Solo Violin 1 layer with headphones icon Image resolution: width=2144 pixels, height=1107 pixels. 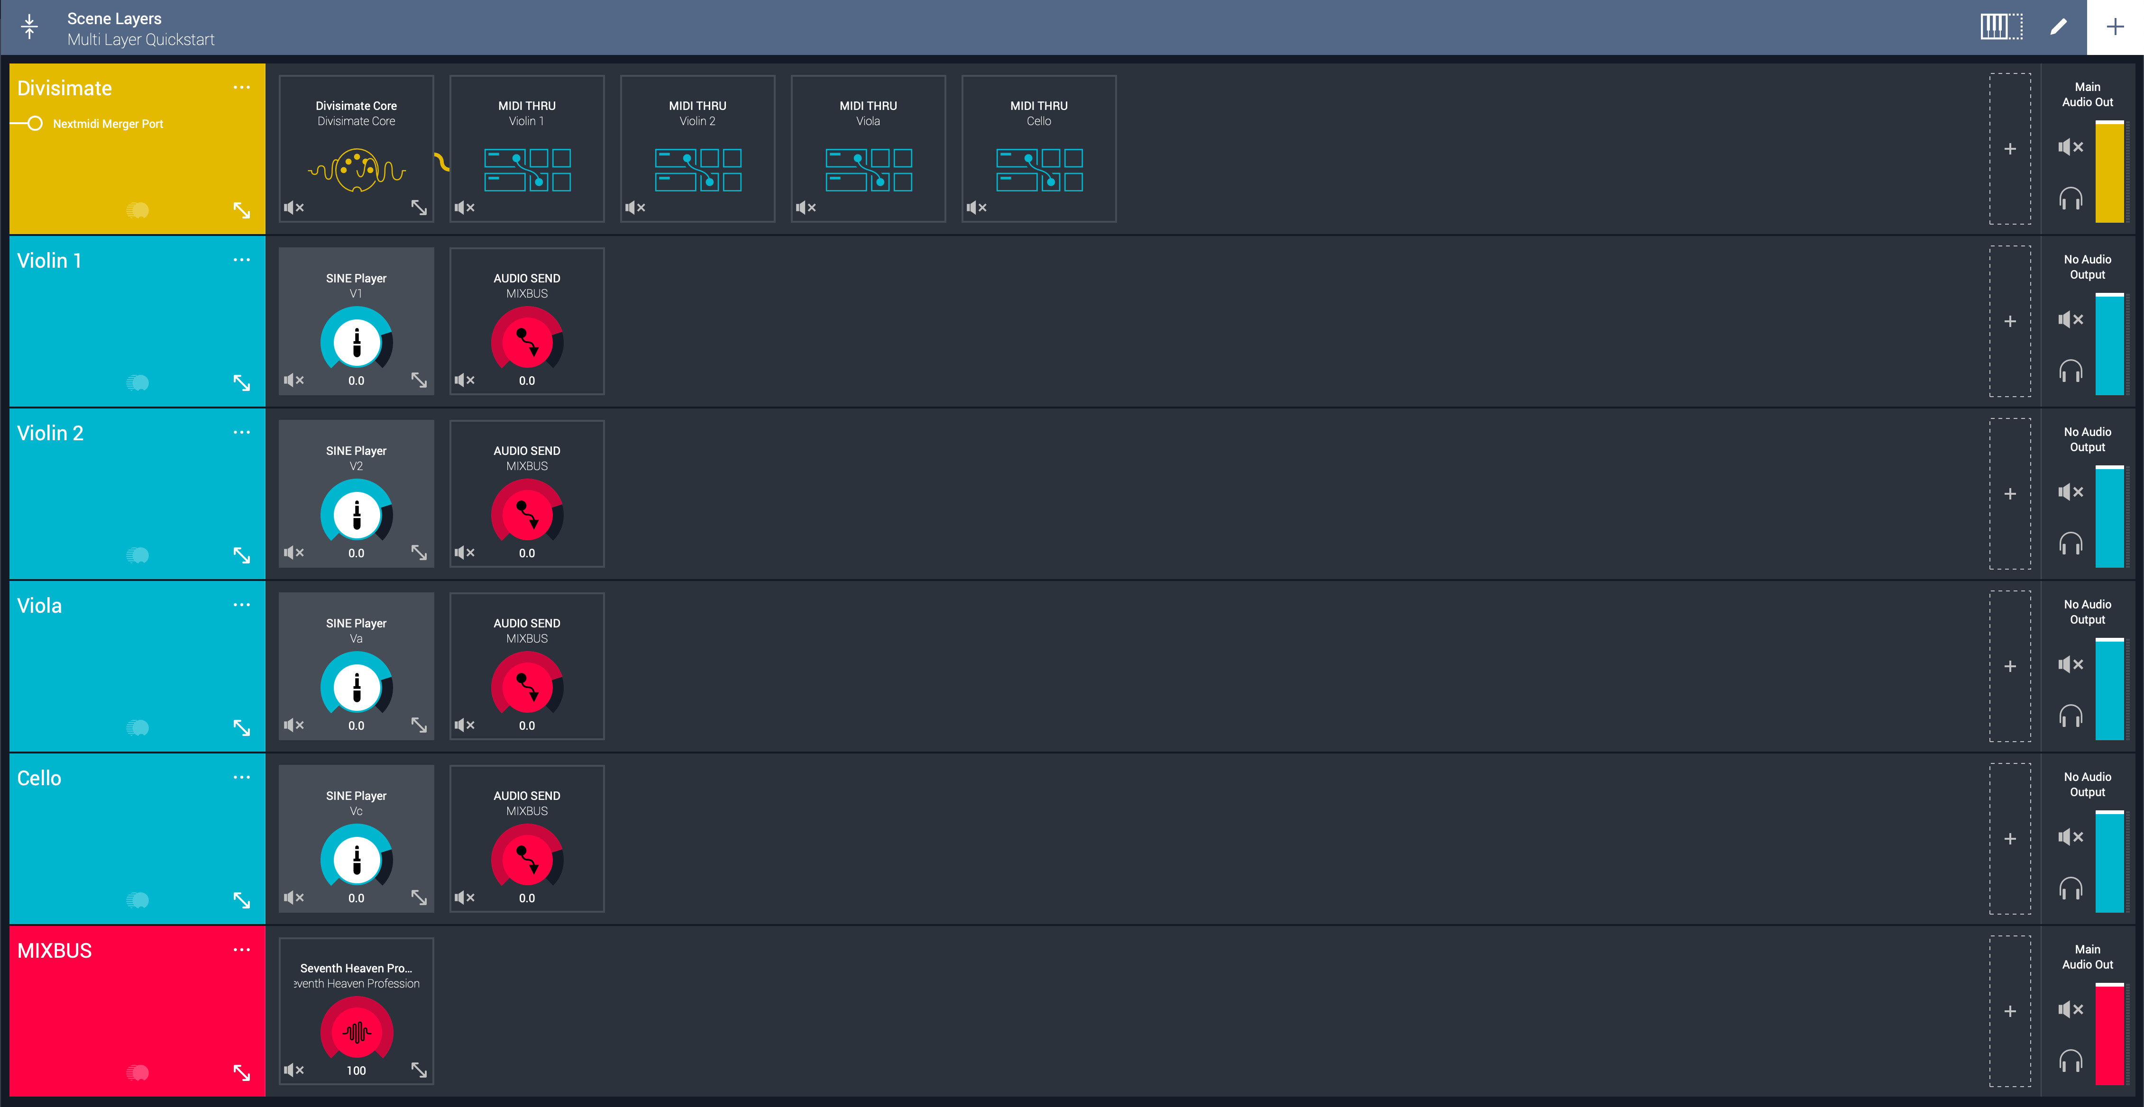[2070, 371]
